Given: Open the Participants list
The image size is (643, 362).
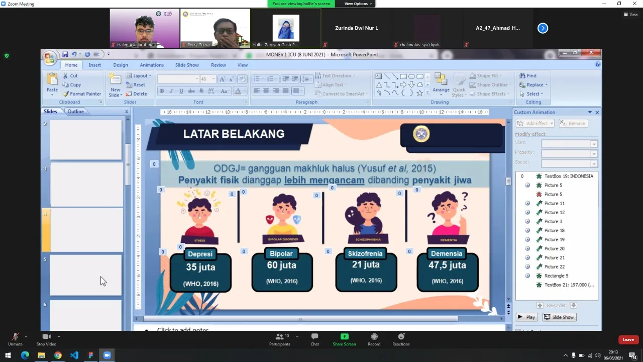Looking at the screenshot, I should (x=280, y=337).
